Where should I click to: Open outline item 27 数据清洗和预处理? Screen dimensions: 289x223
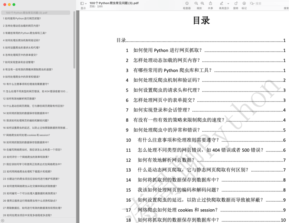32,208
